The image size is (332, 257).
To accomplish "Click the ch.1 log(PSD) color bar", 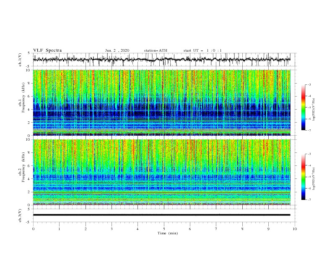I will (x=303, y=108).
